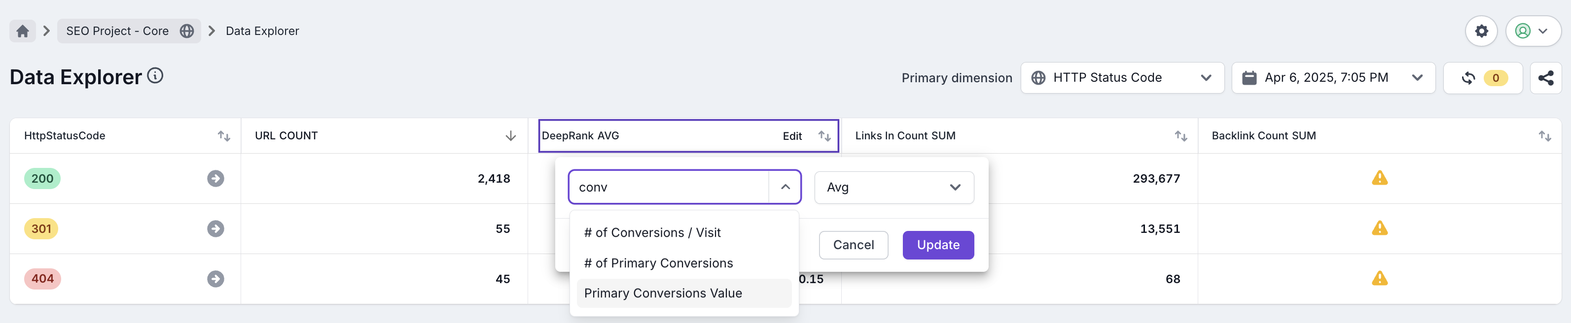Open the settings gear icon
The height and width of the screenshot is (323, 1571).
click(1481, 31)
